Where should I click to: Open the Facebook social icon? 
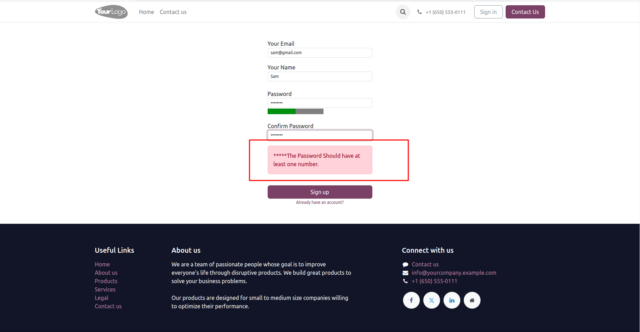pyautogui.click(x=411, y=300)
